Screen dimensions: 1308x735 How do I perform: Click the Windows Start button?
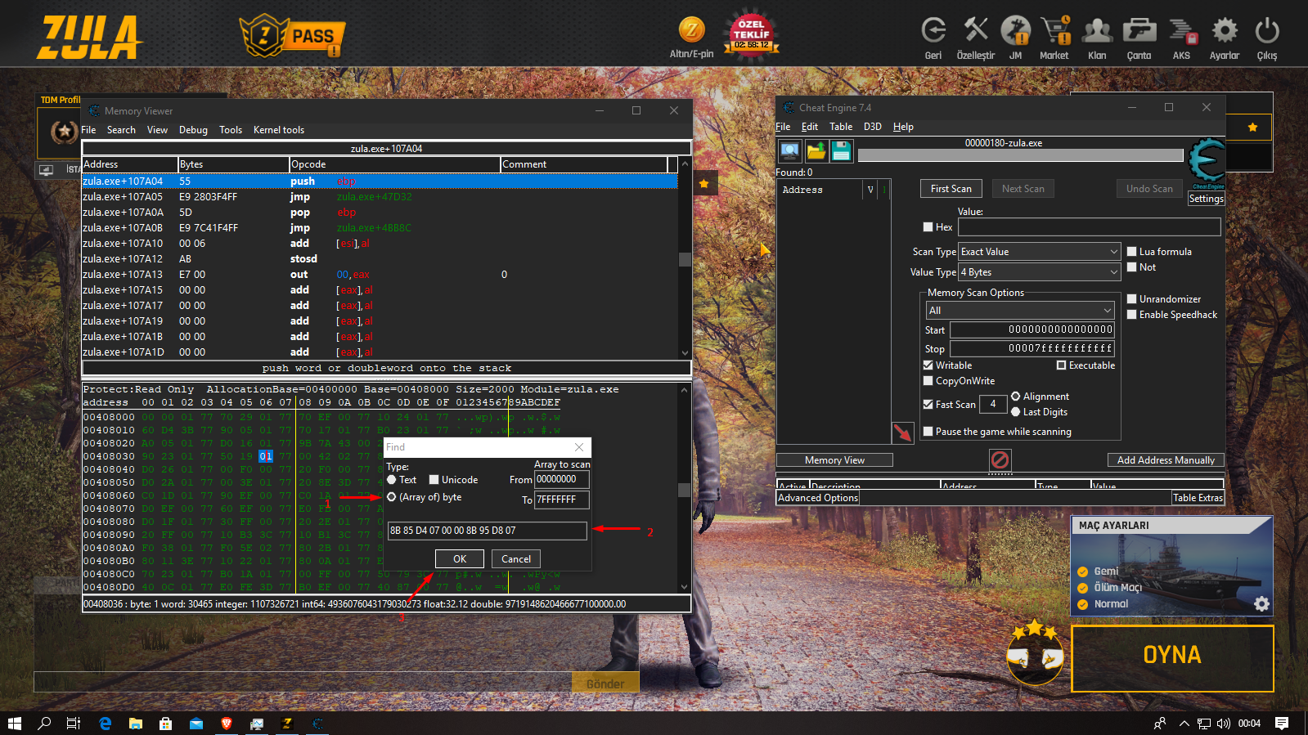click(x=14, y=724)
